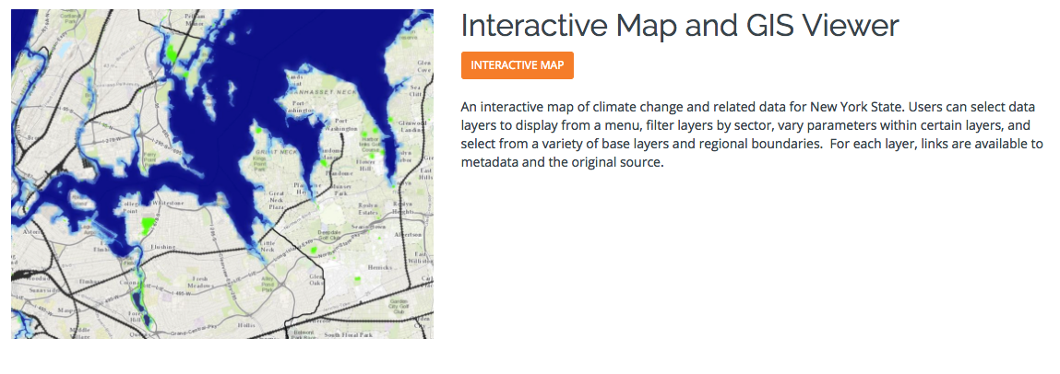Screen dimensions: 1060x374
Task: Click the Glen Oaks map label
Action: pos(315,280)
